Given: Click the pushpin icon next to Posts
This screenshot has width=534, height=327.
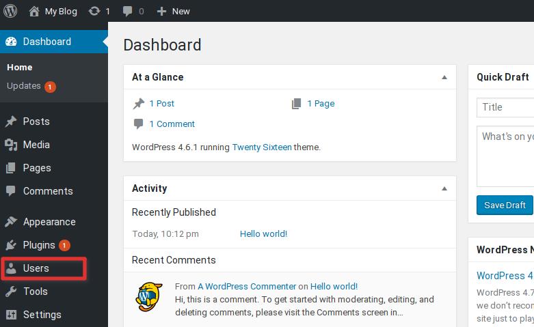Looking at the screenshot, I should 11,122.
